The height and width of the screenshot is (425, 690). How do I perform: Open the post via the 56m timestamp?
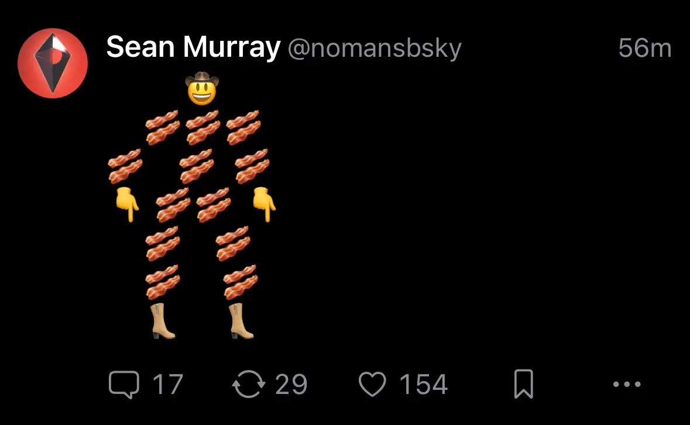click(645, 48)
